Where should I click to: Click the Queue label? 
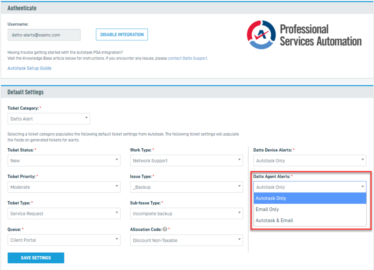pyautogui.click(x=14, y=229)
